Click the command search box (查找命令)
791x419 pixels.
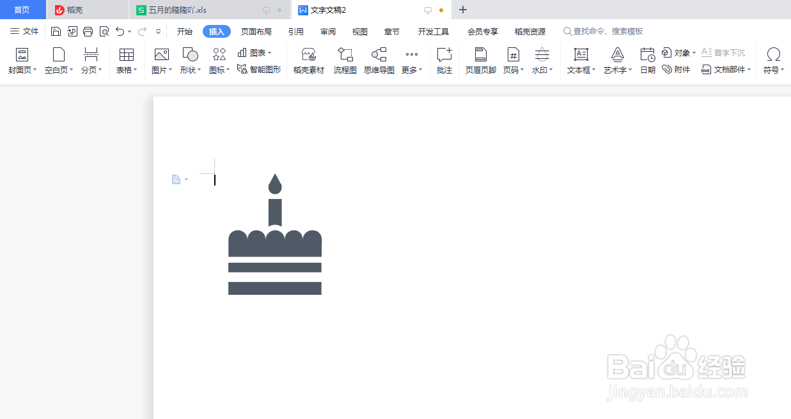pos(603,31)
